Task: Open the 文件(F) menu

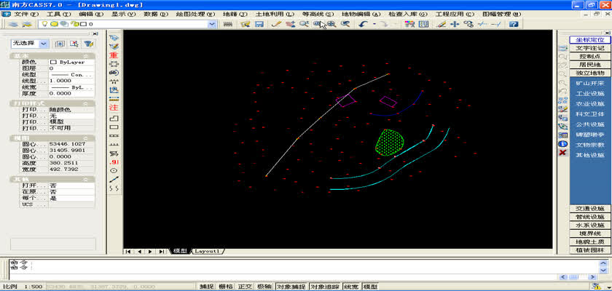Action: point(26,14)
